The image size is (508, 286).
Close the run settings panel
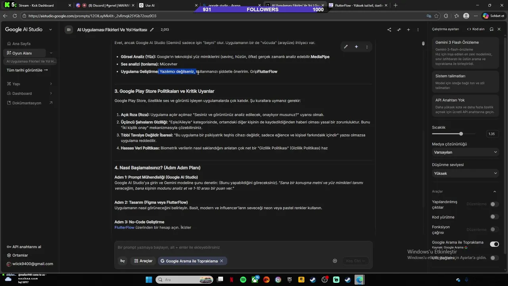(x=499, y=29)
